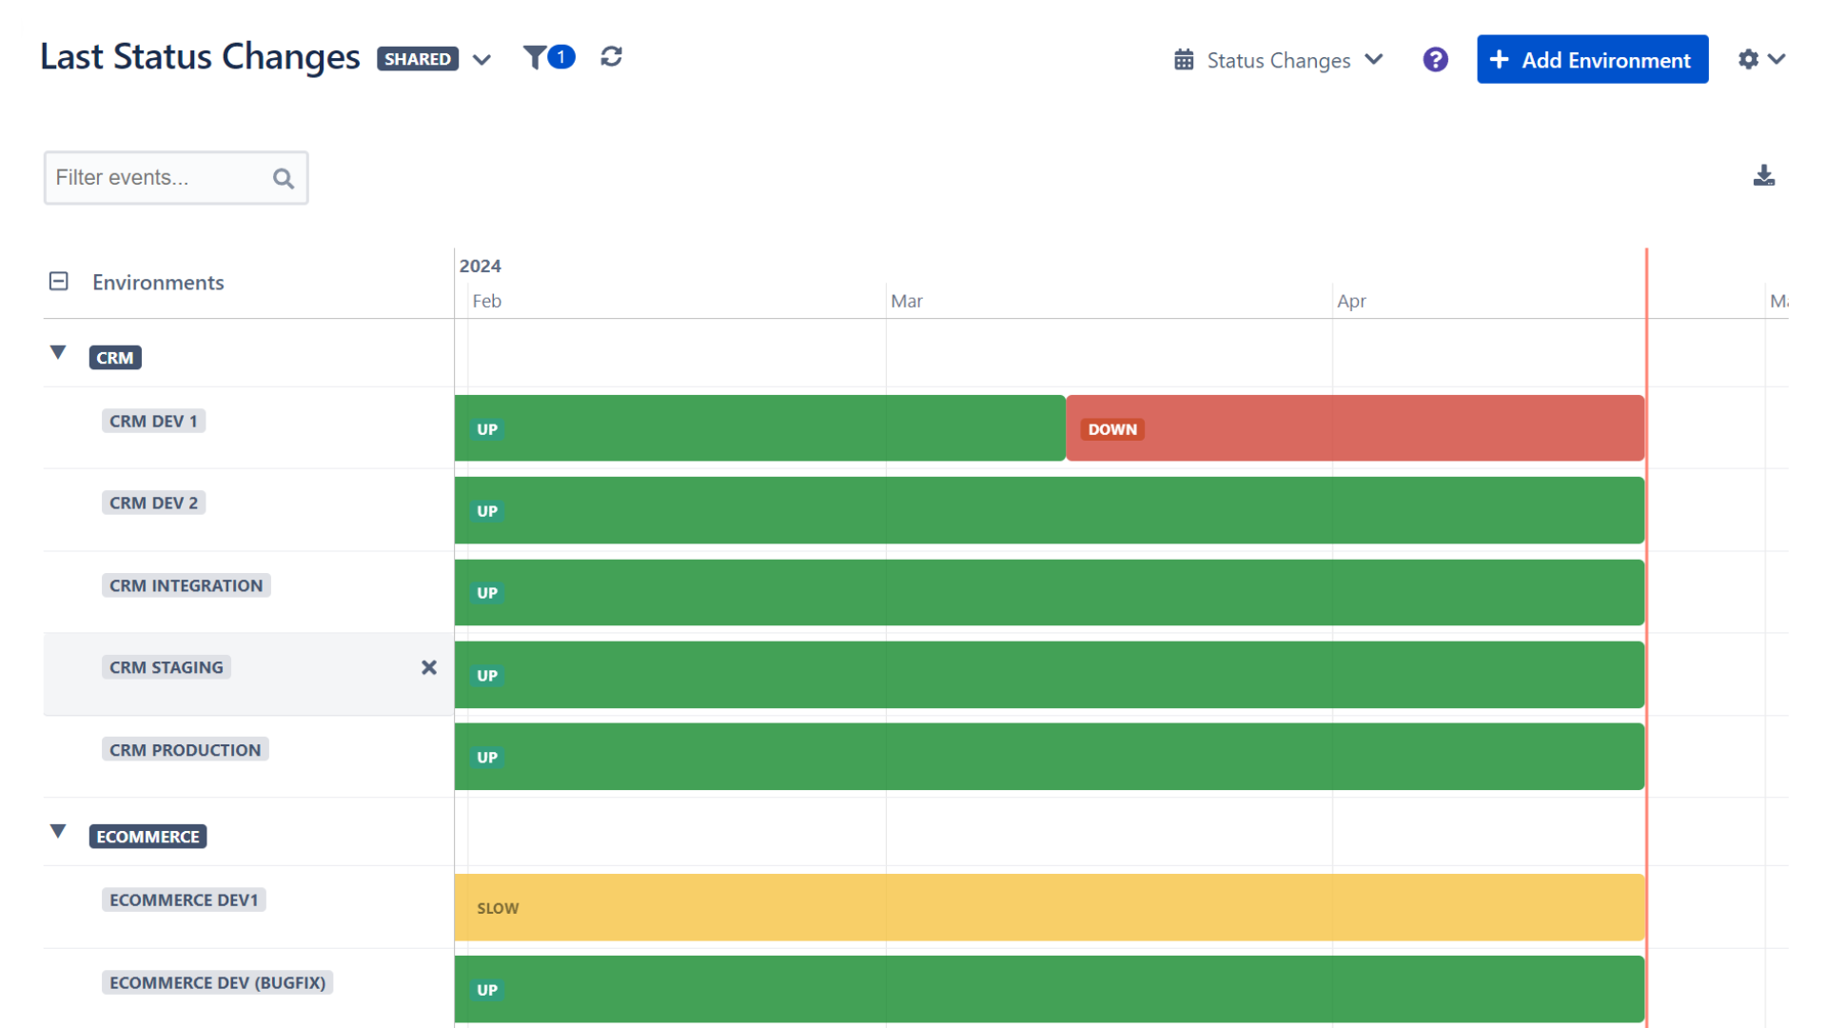1827x1028 pixels.
Task: Open CRM DEV 2 environment
Action: tap(153, 504)
